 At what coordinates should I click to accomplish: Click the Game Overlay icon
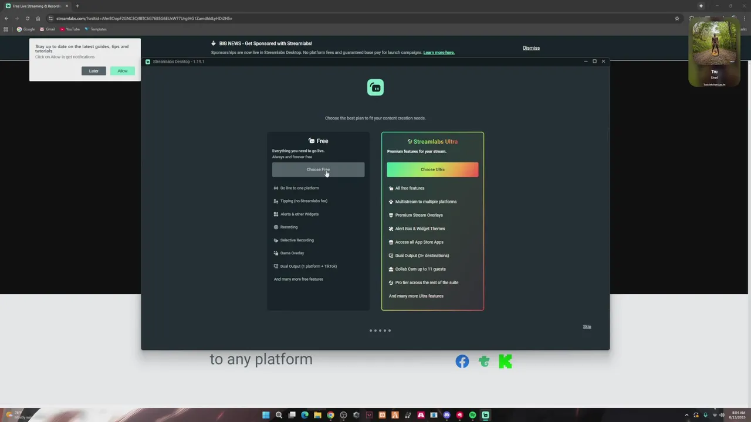(x=276, y=253)
